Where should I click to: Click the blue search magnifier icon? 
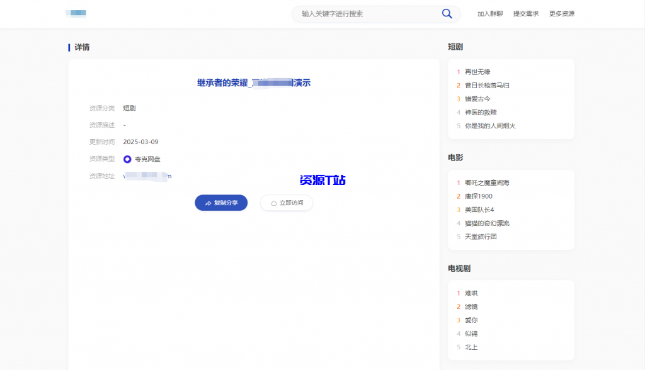pyautogui.click(x=447, y=13)
